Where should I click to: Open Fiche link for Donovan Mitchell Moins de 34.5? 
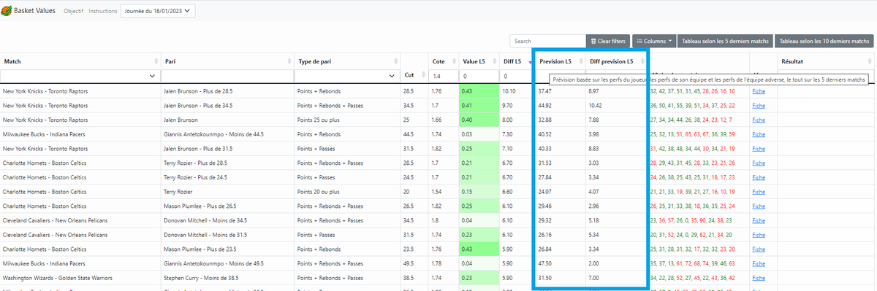pyautogui.click(x=759, y=220)
